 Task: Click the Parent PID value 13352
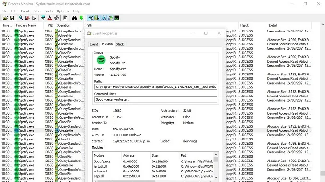coord(117,117)
